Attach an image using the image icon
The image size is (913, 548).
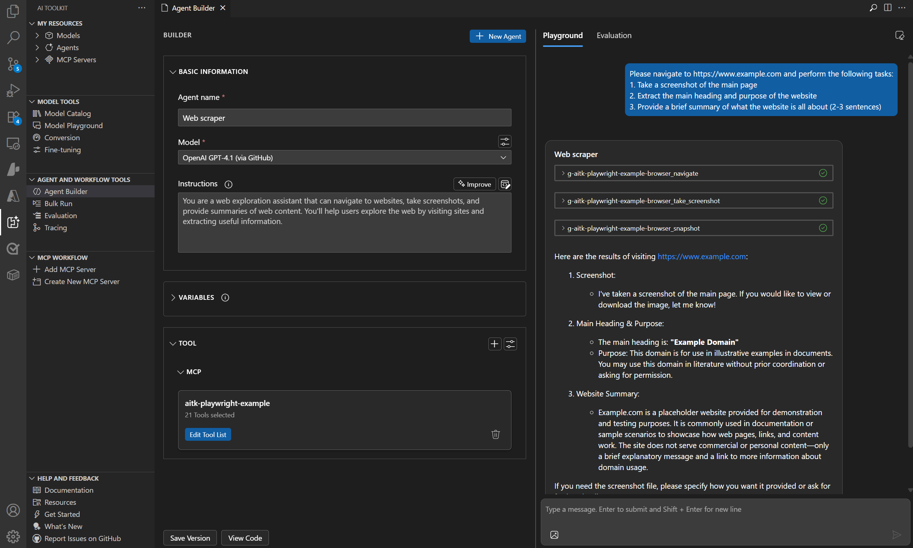(554, 534)
